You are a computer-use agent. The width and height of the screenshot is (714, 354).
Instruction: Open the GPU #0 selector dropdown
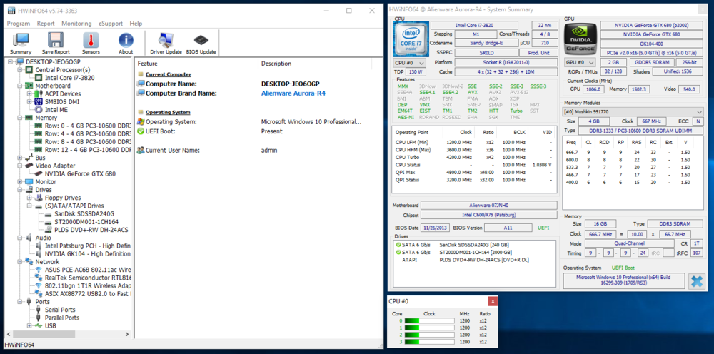coord(581,62)
